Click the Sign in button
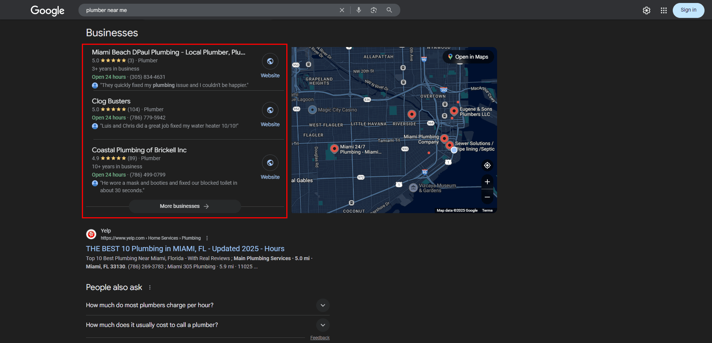This screenshot has height=343, width=712. (688, 10)
